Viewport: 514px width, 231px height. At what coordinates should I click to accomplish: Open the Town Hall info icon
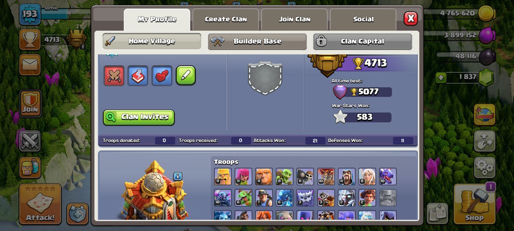(177, 176)
